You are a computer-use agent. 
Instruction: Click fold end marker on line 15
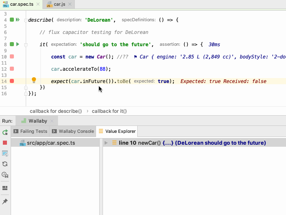click(x=26, y=87)
